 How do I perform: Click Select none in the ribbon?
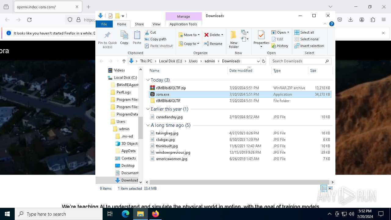(306, 39)
